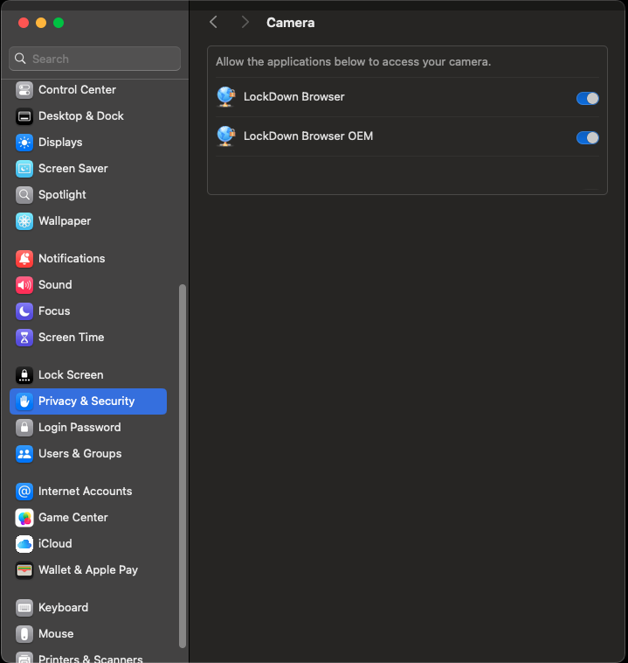Select the Spotlight magnifier icon
Image resolution: width=628 pixels, height=663 pixels.
pyautogui.click(x=24, y=194)
